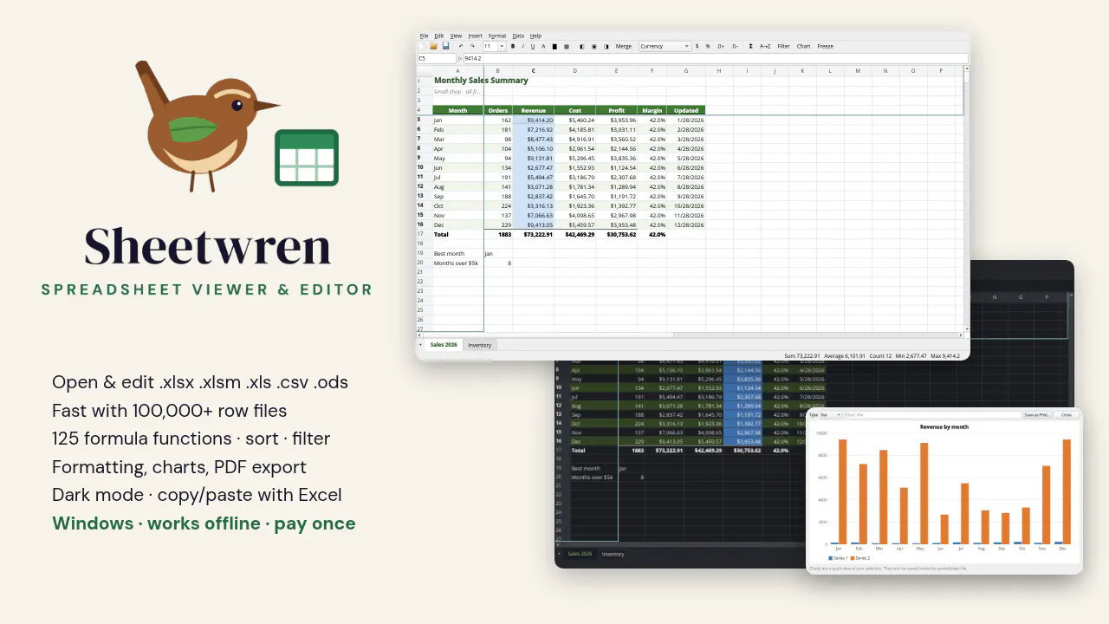Viewport: 1109px width, 624px height.
Task: Click the Open folder icon in toolbar
Action: click(433, 46)
